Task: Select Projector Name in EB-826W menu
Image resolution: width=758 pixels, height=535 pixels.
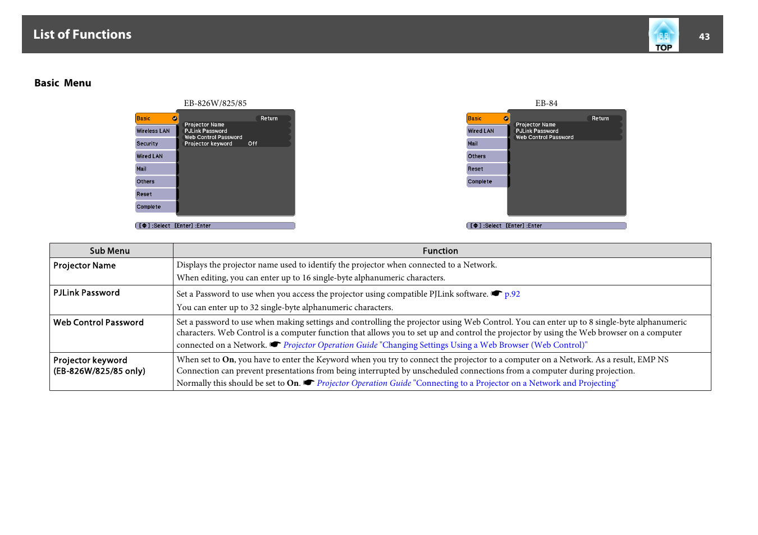Action: pyautogui.click(x=236, y=124)
